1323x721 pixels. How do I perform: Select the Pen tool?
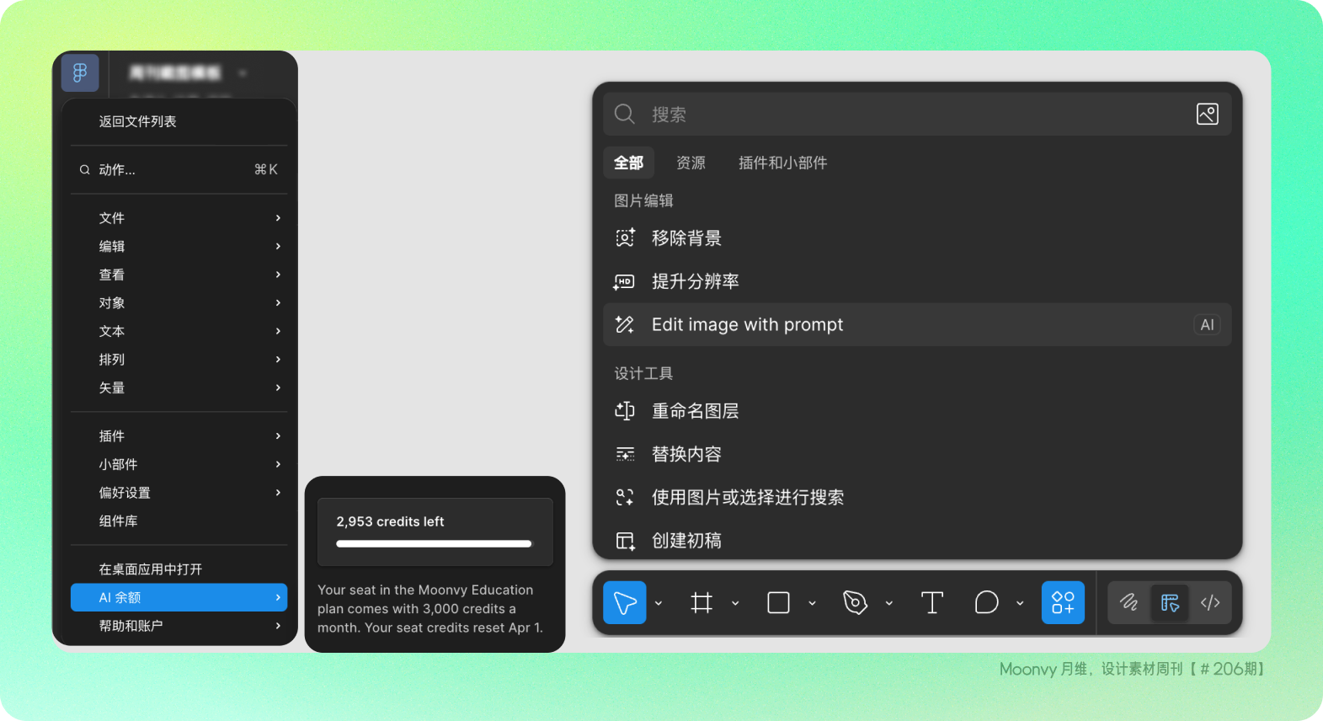pos(855,603)
